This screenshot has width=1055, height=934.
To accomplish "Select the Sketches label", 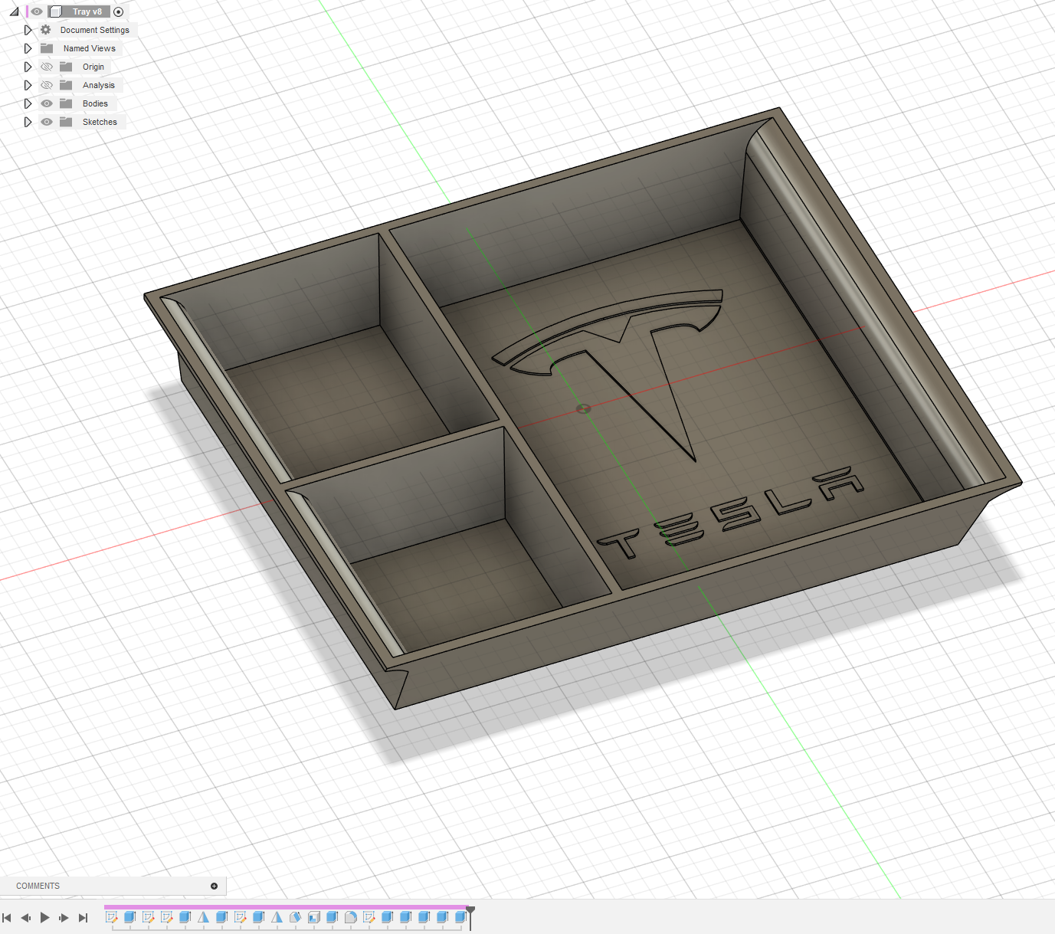I will pos(100,122).
